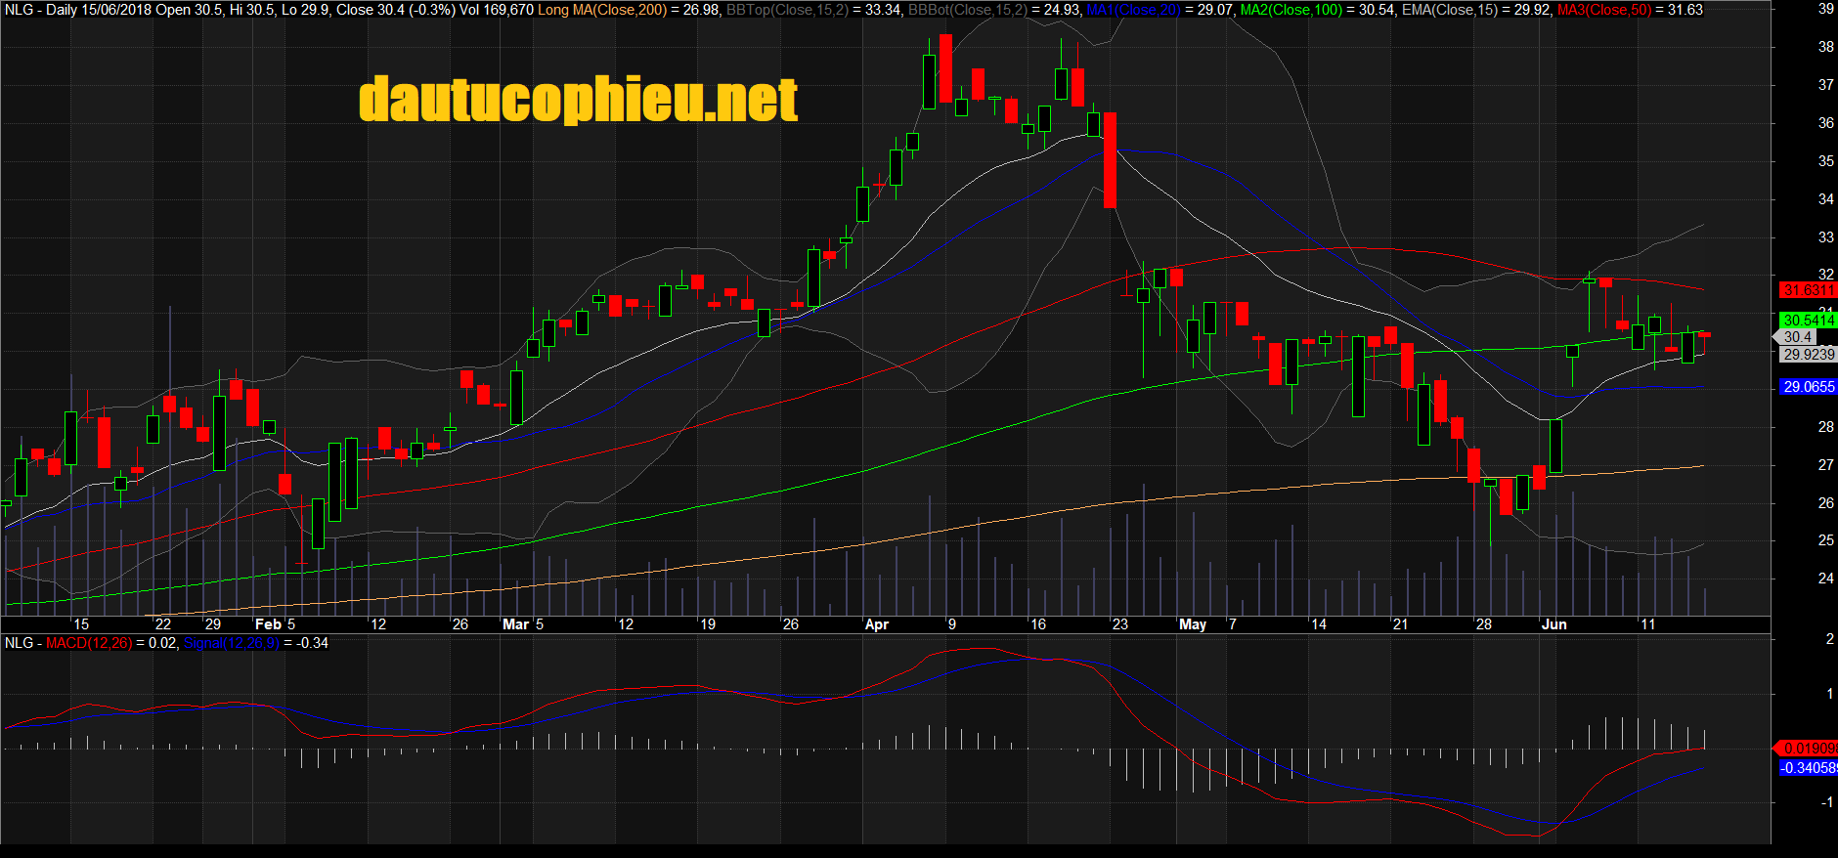Select the blue MA1(Close,20) legend label

click(1134, 10)
